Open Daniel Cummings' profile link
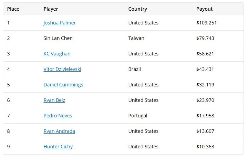 click(63, 85)
